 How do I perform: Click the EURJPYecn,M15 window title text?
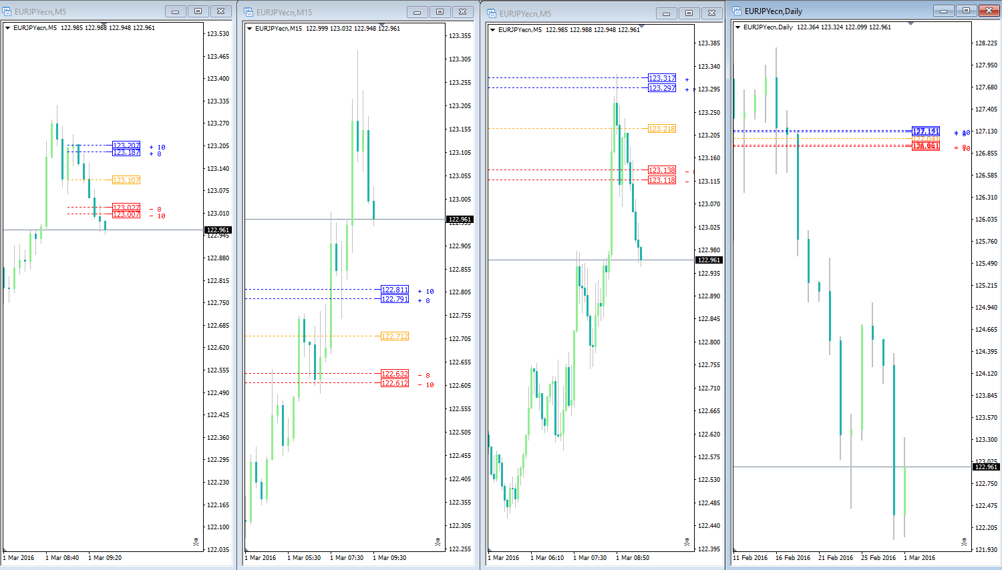[284, 13]
